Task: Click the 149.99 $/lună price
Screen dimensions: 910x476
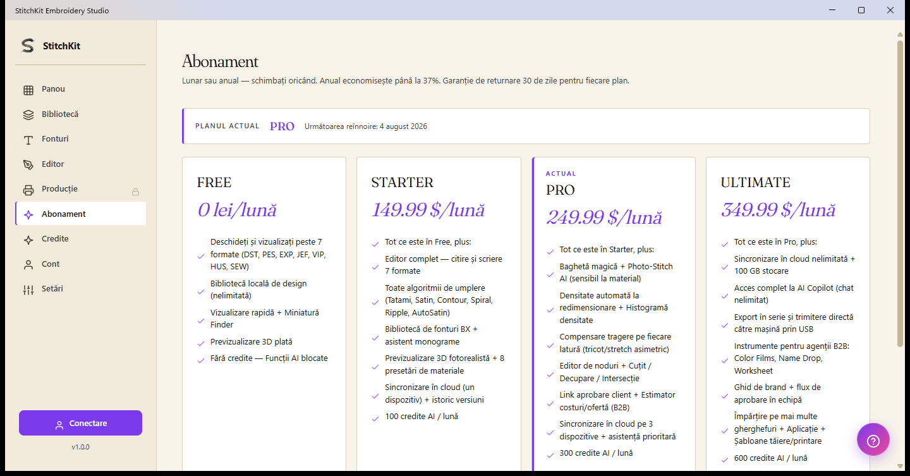Action: (428, 211)
